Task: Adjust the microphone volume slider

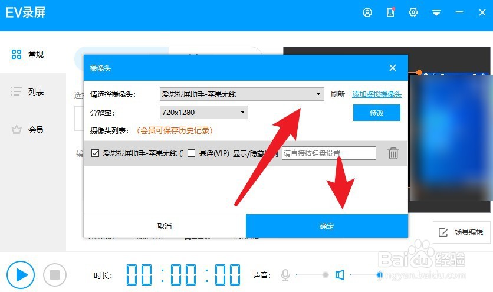Action: click(312, 275)
